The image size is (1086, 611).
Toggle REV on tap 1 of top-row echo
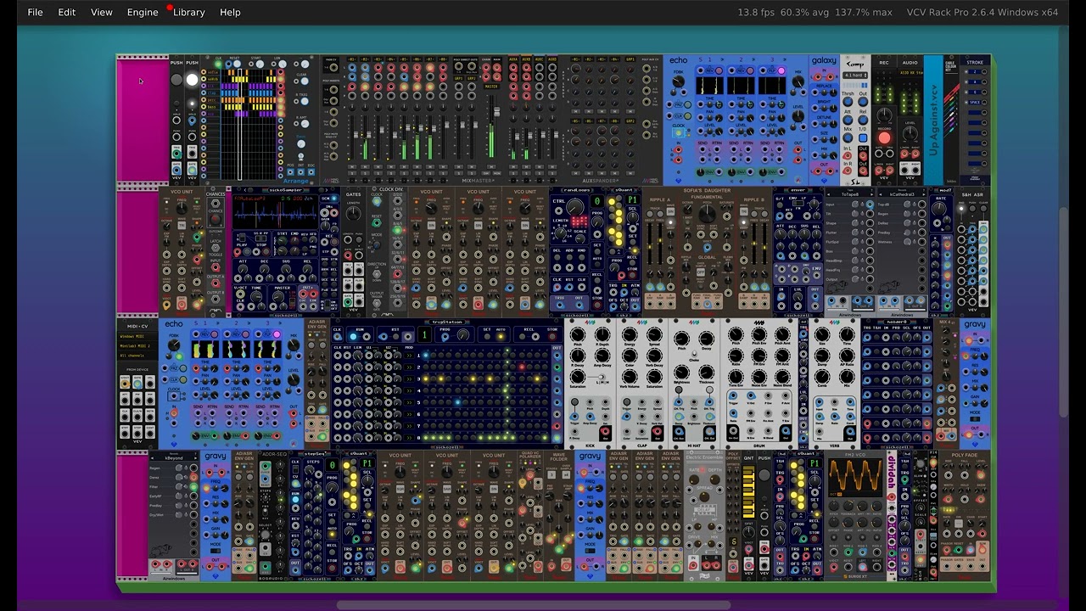tap(719, 70)
